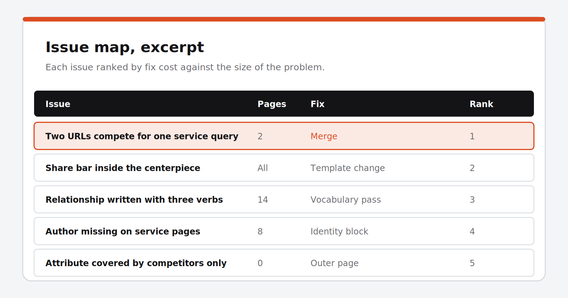Image resolution: width=568 pixels, height=298 pixels.
Task: Click pages value '2' in the Two URLs row
Action: (260, 136)
